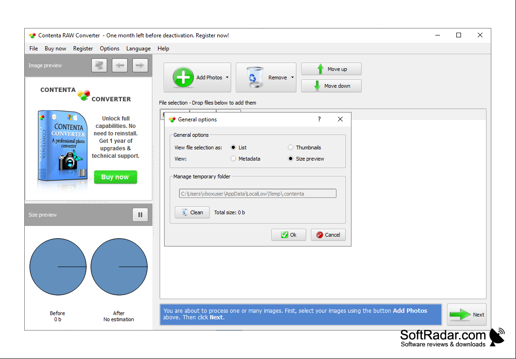Select the List view radio button

pyautogui.click(x=234, y=148)
